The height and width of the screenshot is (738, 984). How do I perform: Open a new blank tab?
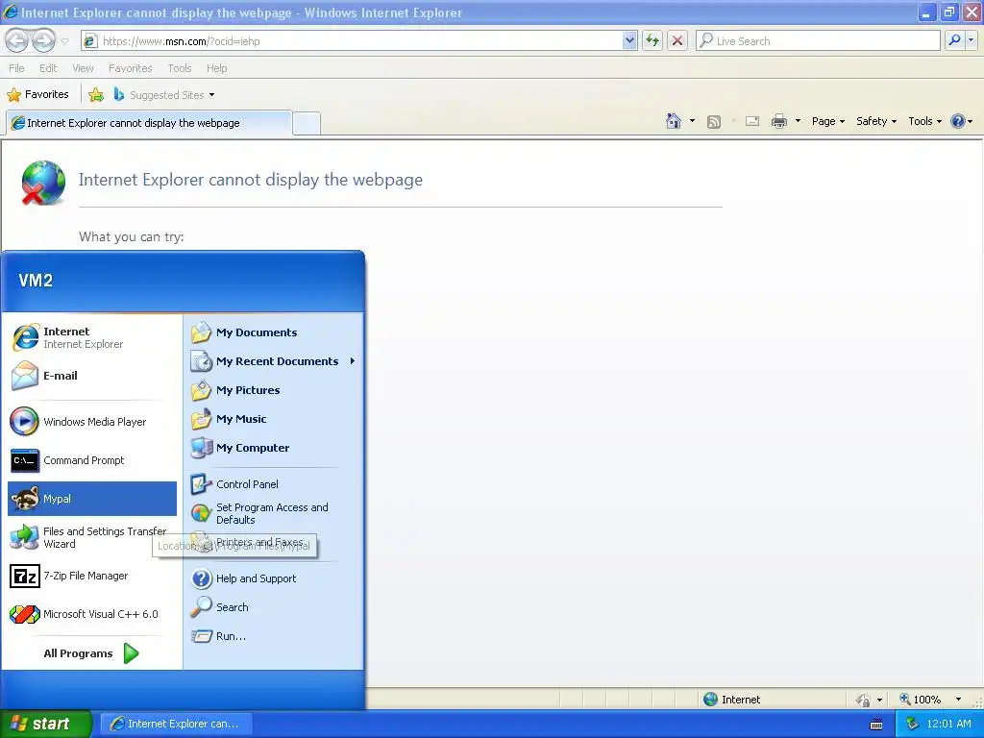pyautogui.click(x=307, y=124)
